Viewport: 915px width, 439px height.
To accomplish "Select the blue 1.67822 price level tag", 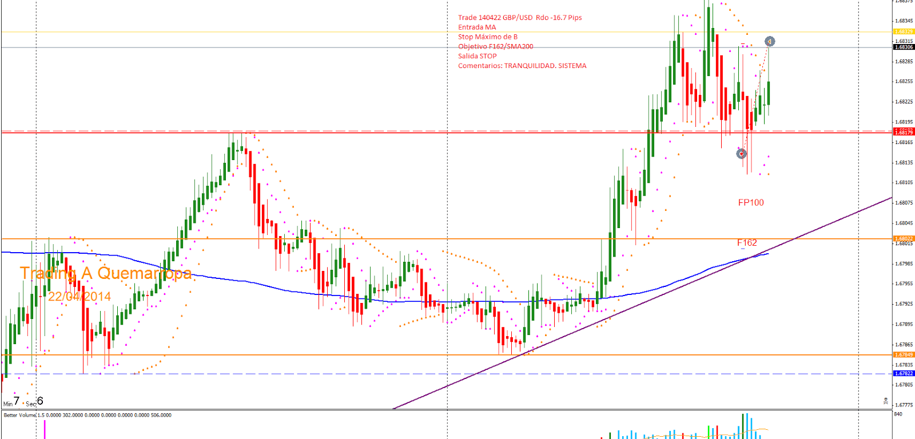I will pyautogui.click(x=904, y=374).
